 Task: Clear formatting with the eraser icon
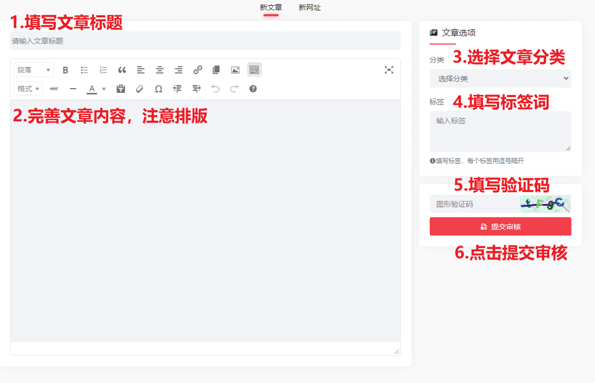tap(140, 89)
